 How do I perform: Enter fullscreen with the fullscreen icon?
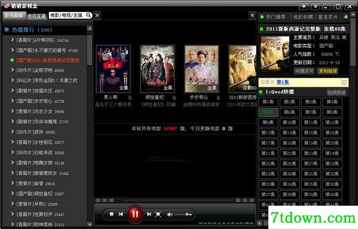point(158,214)
